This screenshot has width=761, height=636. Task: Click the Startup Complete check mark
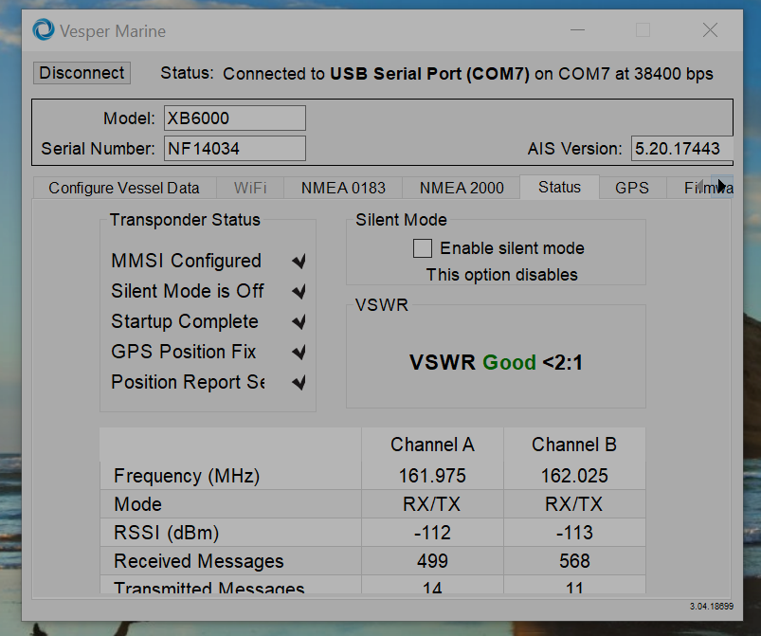click(299, 321)
